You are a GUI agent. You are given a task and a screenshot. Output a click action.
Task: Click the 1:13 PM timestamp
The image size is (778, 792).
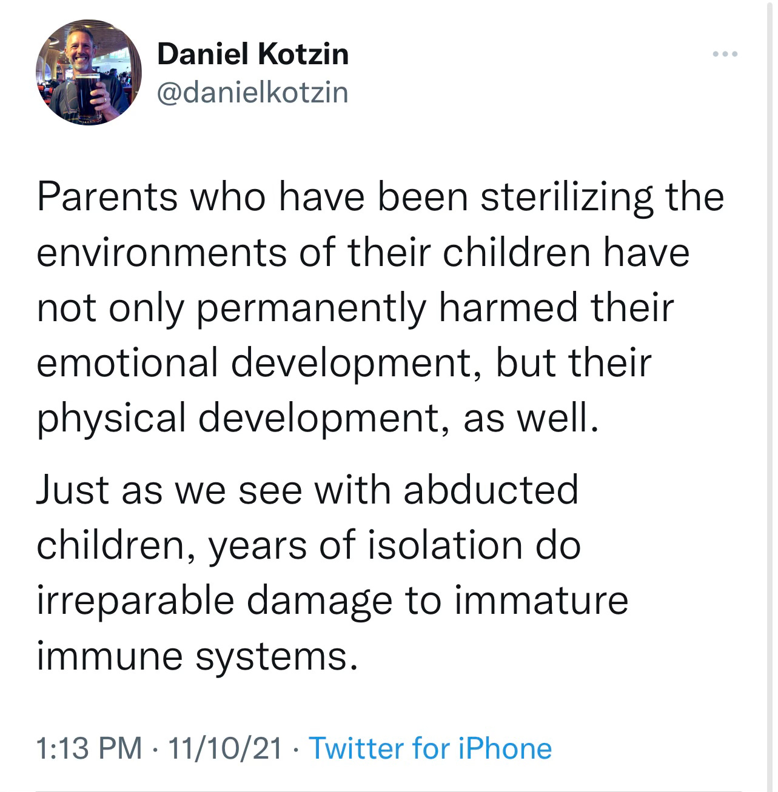89,748
